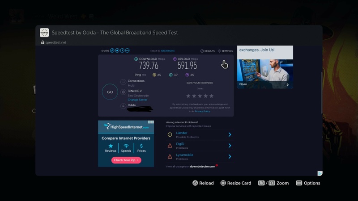Click the Zoom control
Viewport: 358px width, 201px height.
coord(273,183)
